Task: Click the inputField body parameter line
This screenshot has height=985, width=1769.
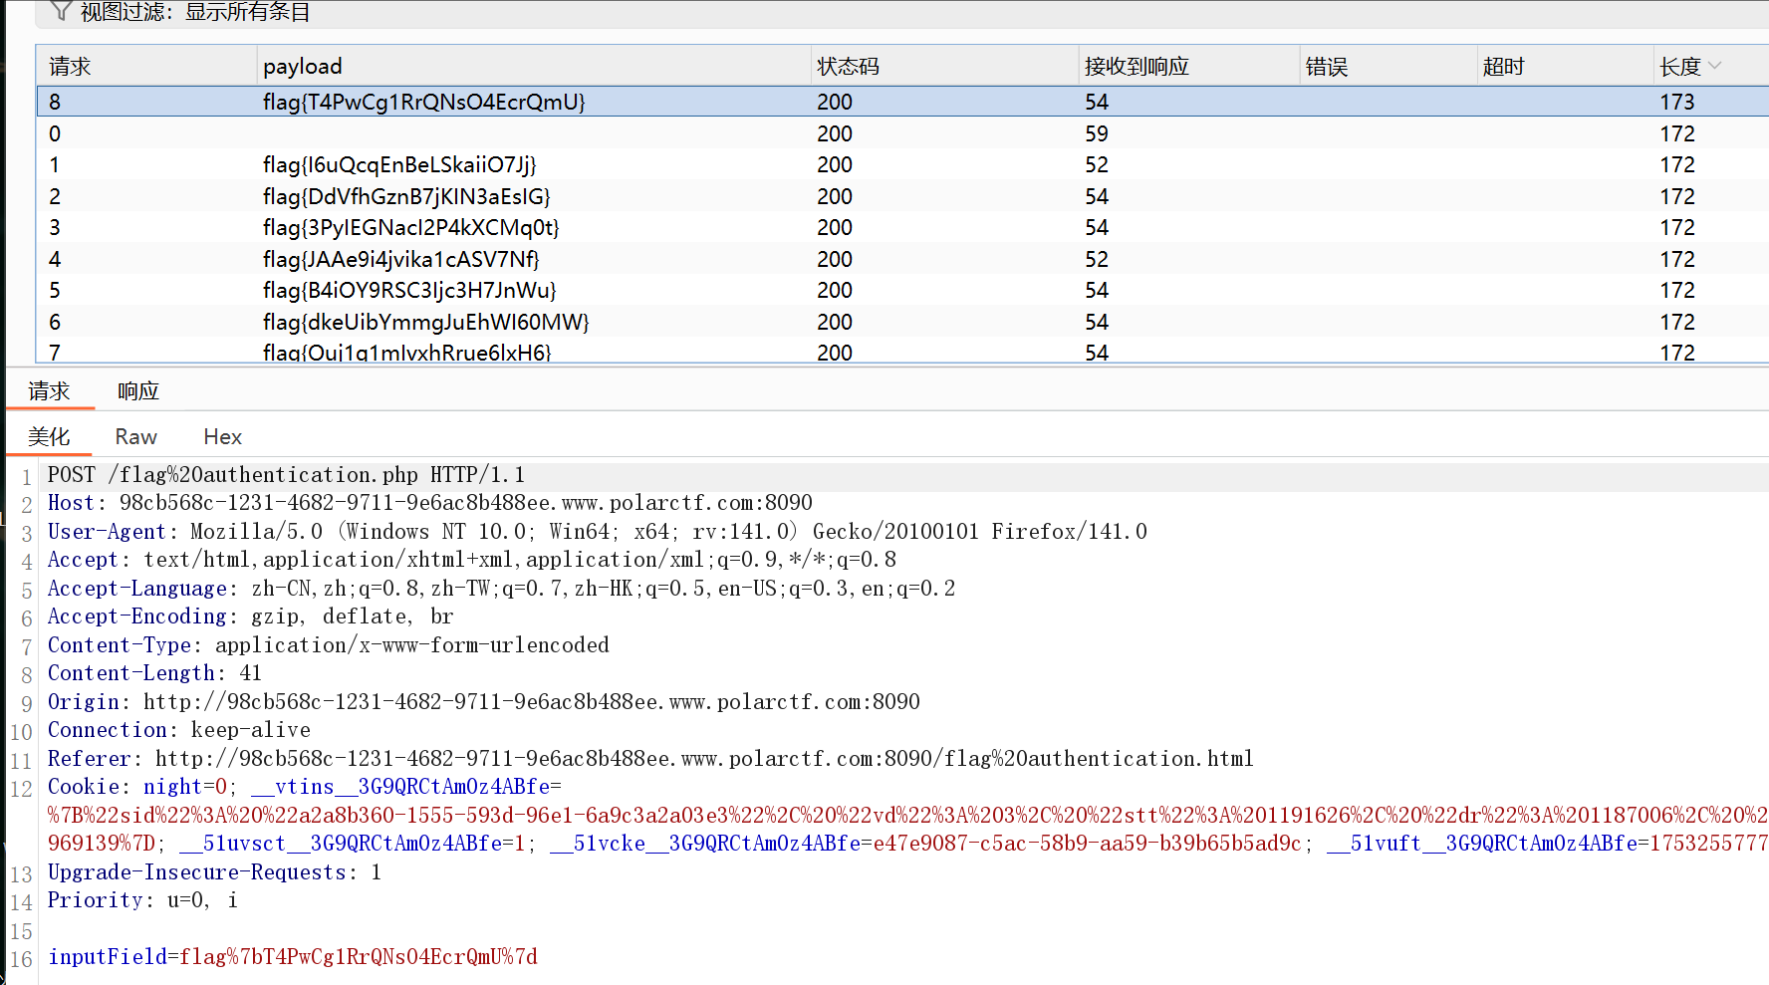Action: click(293, 957)
